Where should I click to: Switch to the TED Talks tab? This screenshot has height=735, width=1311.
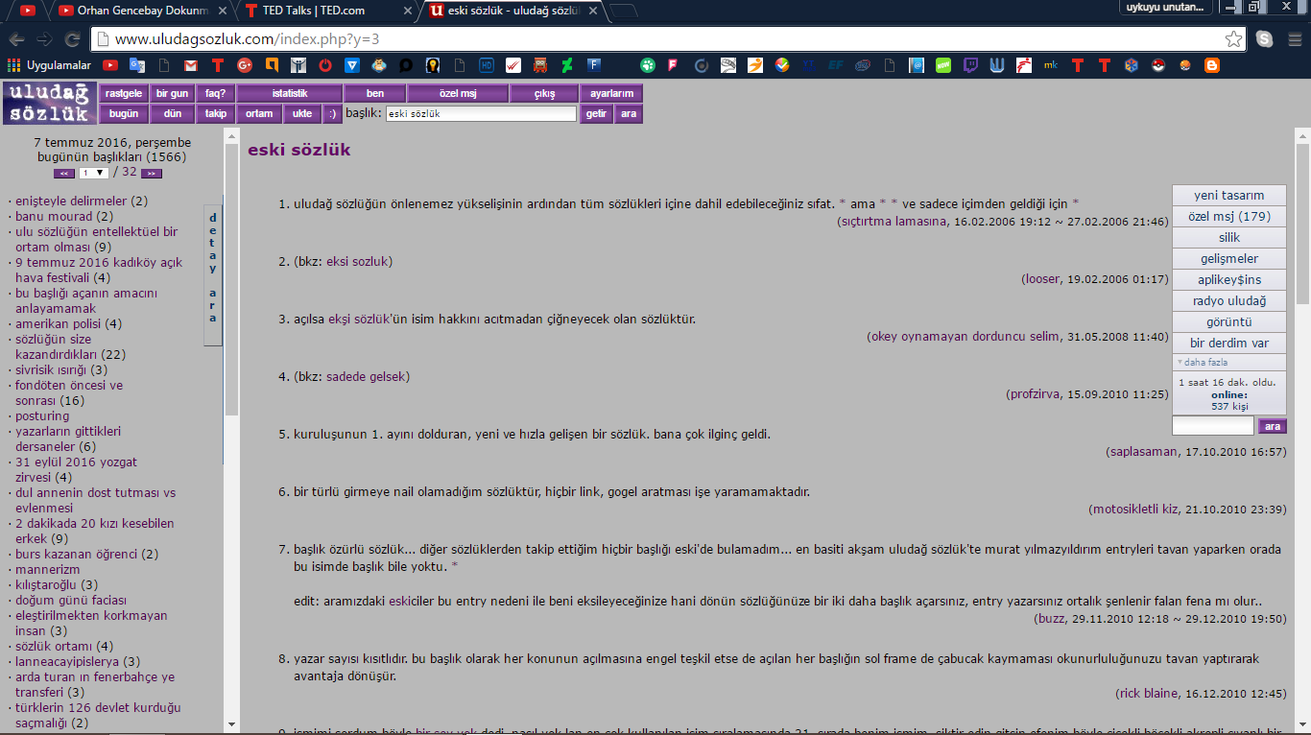pos(326,11)
